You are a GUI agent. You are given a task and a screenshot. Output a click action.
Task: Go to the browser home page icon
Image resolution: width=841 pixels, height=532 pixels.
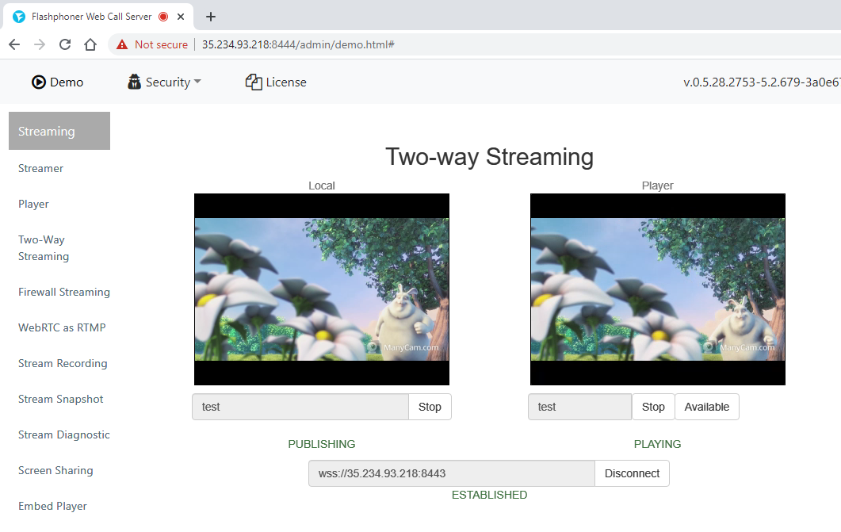point(90,44)
